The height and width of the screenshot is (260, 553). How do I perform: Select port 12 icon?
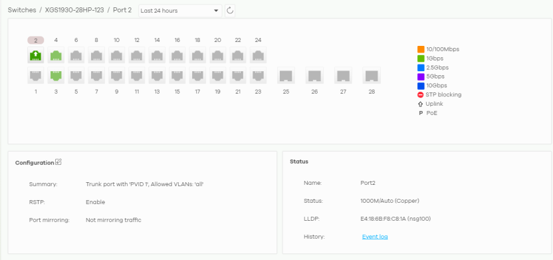137,55
